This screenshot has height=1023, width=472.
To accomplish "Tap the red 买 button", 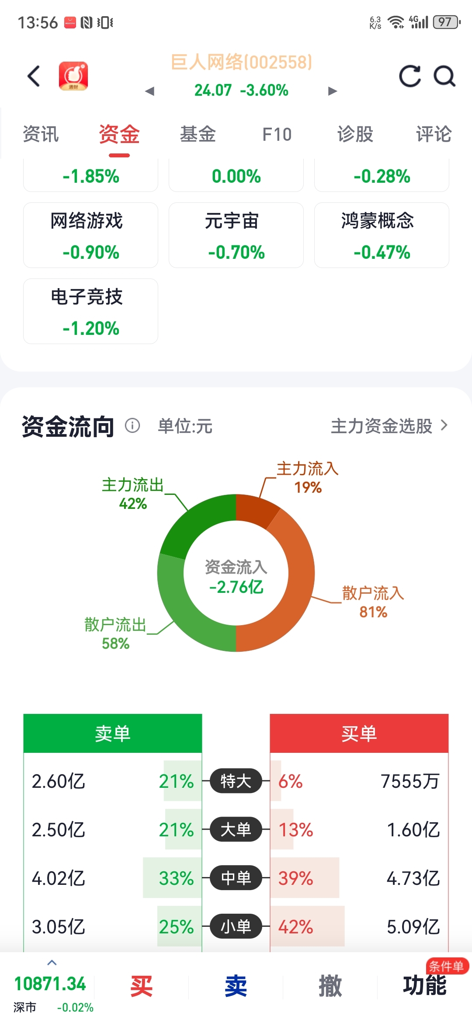I will (x=141, y=986).
